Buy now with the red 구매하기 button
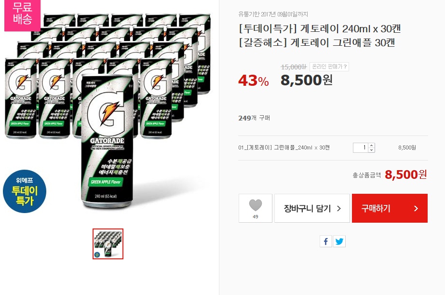Image resolution: width=445 pixels, height=295 pixels. click(x=390, y=208)
